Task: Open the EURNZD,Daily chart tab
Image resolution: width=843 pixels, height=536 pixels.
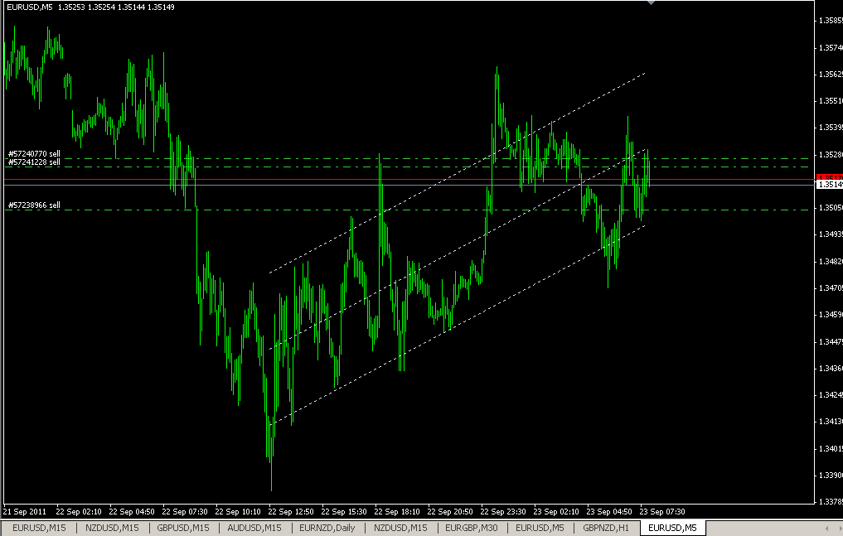Action: [x=327, y=527]
